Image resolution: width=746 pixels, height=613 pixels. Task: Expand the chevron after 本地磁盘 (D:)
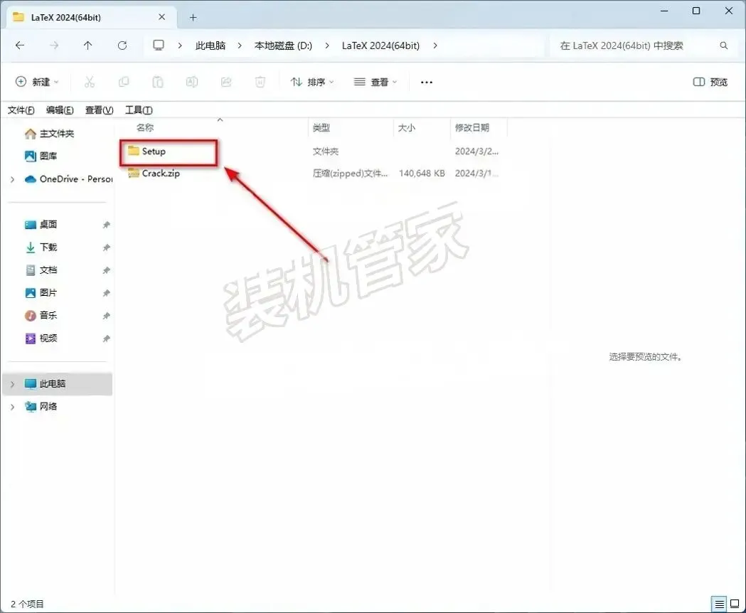327,46
